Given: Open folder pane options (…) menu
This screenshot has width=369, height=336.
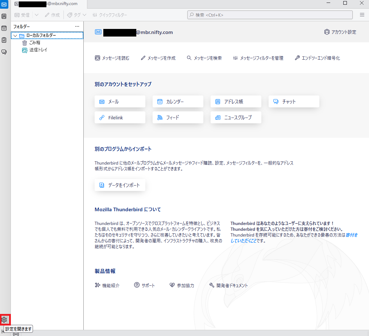Looking at the screenshot, I should coord(77,26).
